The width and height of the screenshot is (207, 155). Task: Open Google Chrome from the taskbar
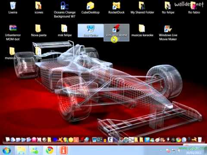[50, 150]
